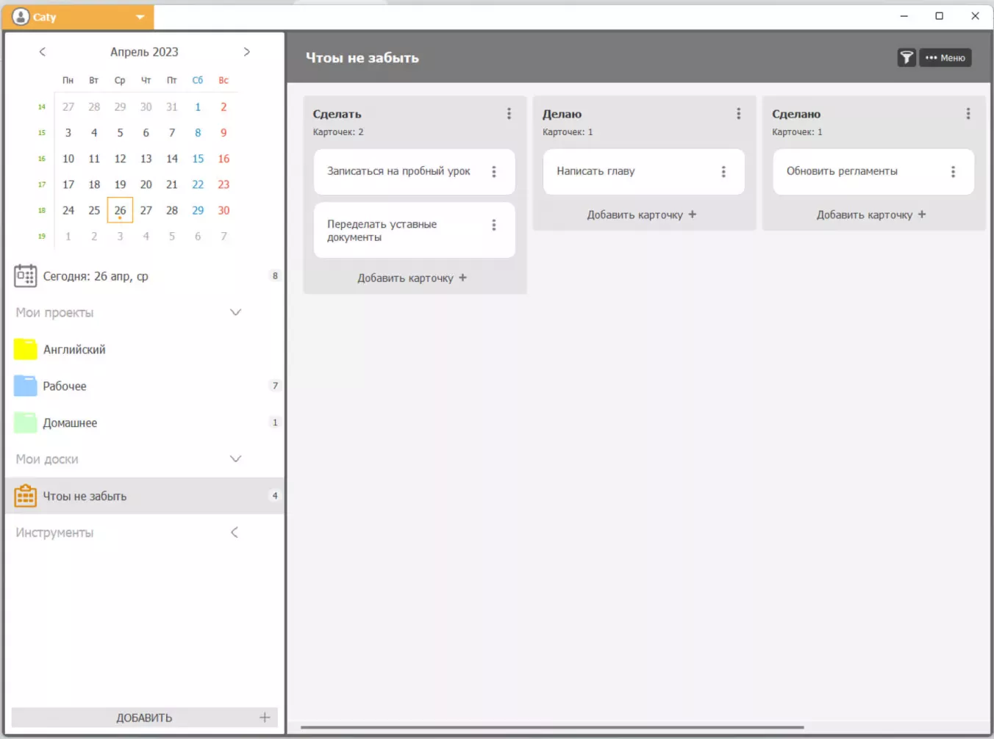Click the Сделано column title
Image resolution: width=994 pixels, height=739 pixels.
click(796, 114)
